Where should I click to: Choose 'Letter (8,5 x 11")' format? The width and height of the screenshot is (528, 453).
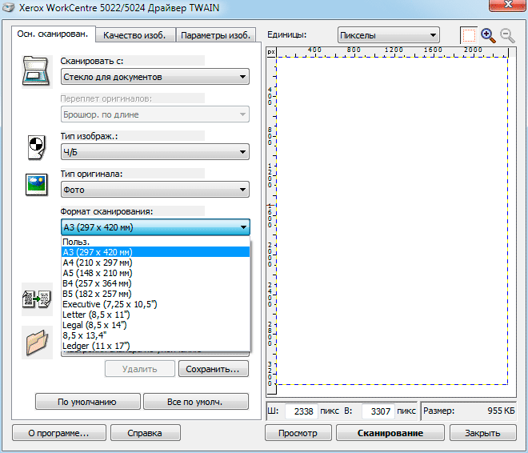point(155,315)
